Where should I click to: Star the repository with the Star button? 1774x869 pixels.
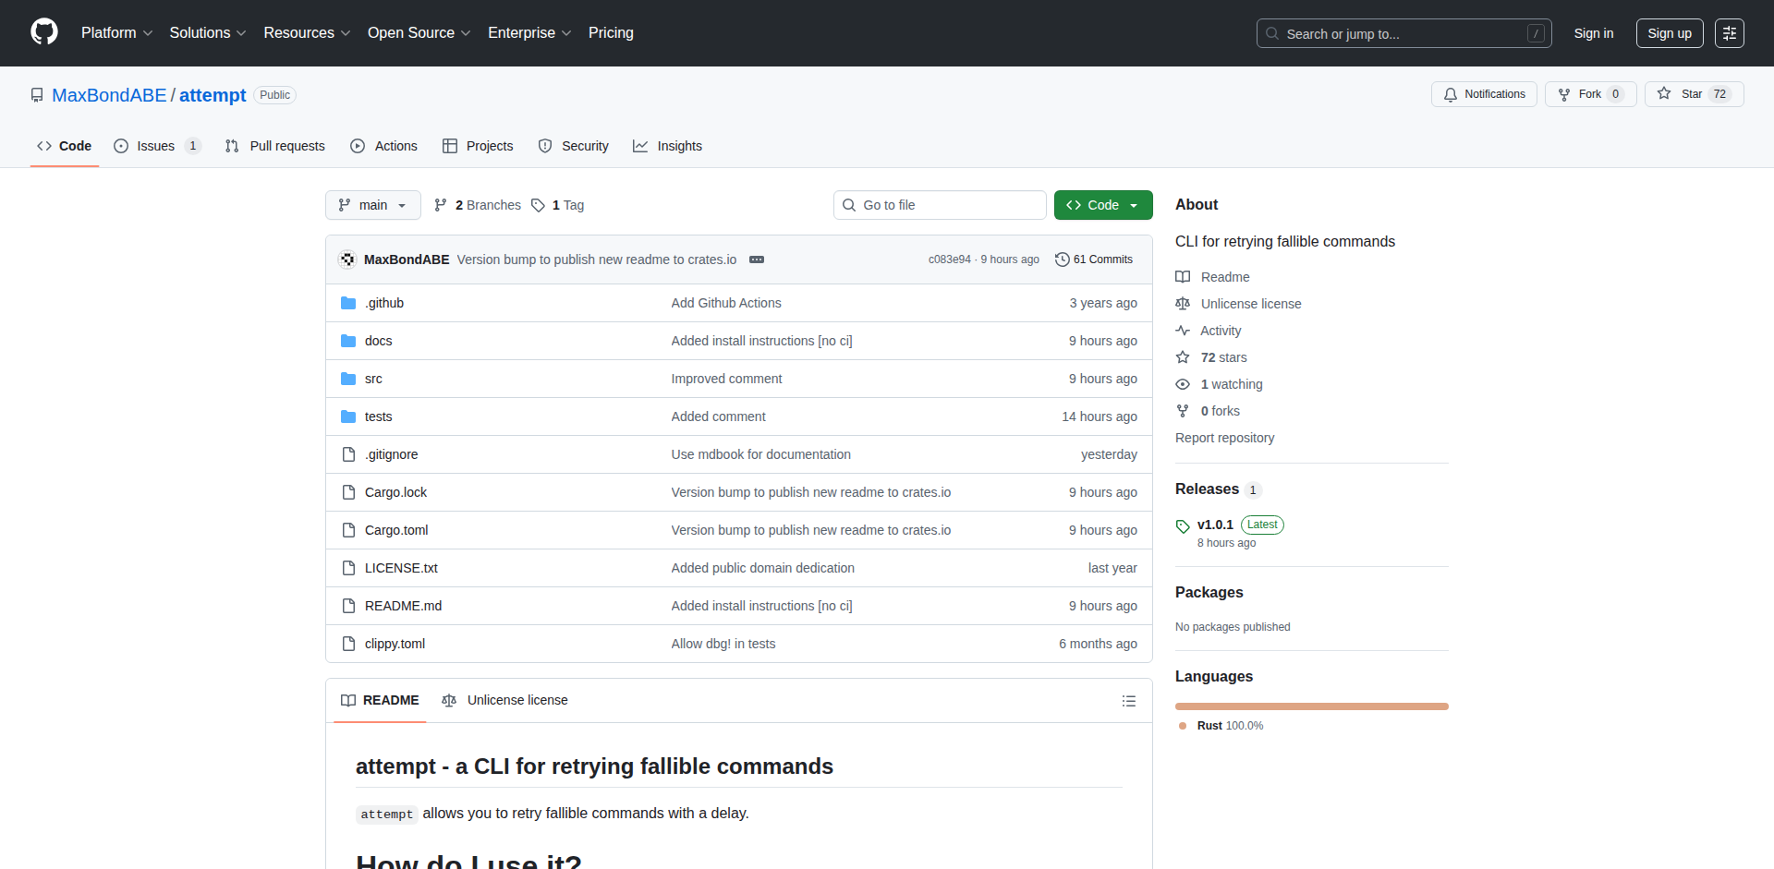point(1694,94)
